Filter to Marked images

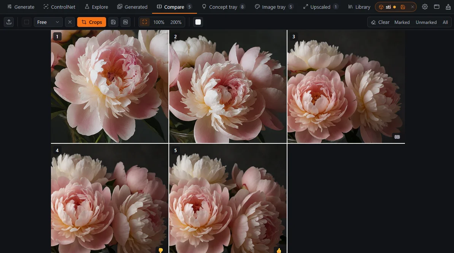402,22
